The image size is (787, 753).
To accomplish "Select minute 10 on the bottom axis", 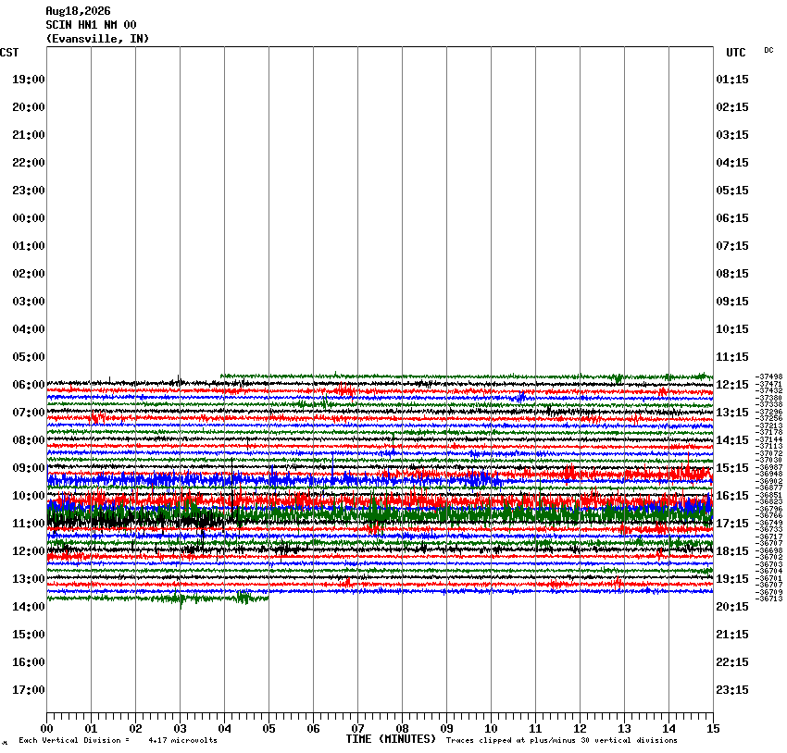I will pos(491,729).
